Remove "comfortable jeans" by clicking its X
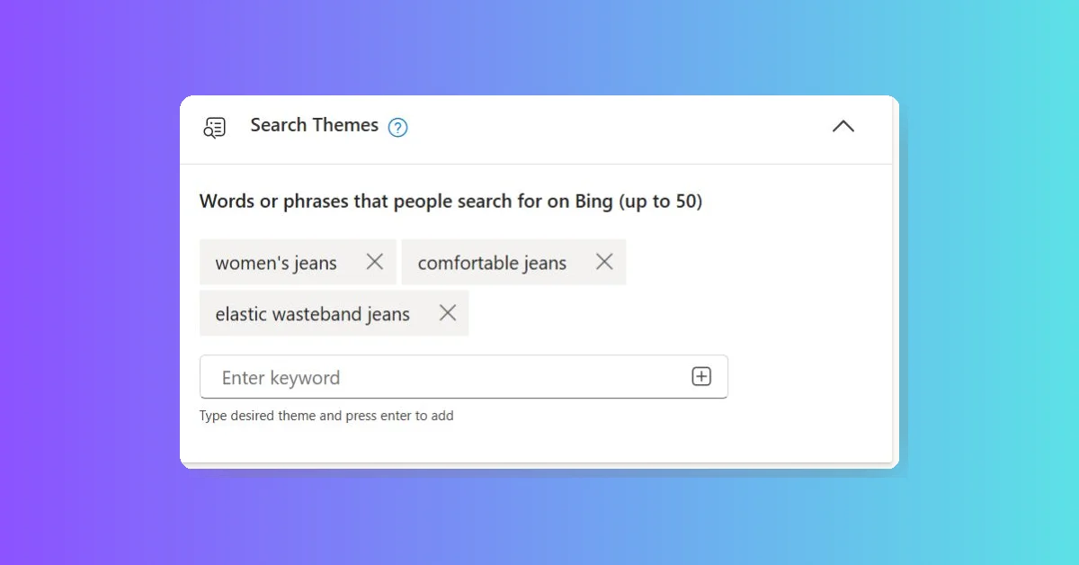 [604, 262]
